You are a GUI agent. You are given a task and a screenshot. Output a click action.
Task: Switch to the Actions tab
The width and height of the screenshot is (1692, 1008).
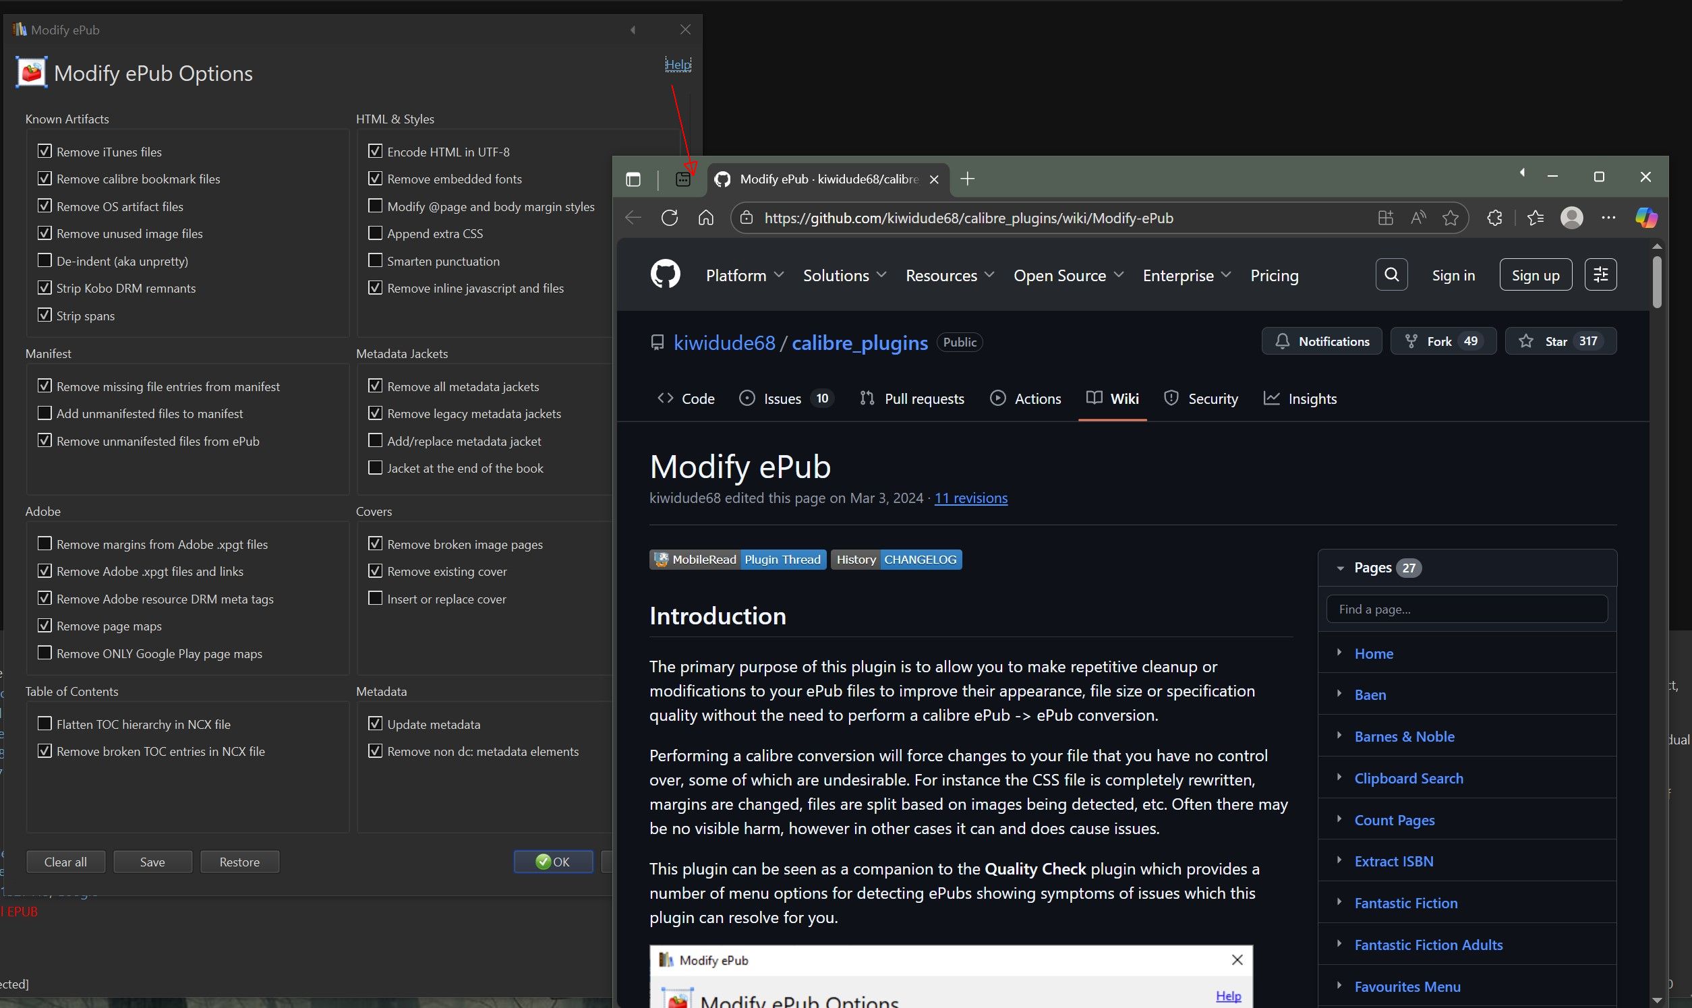(x=1026, y=398)
